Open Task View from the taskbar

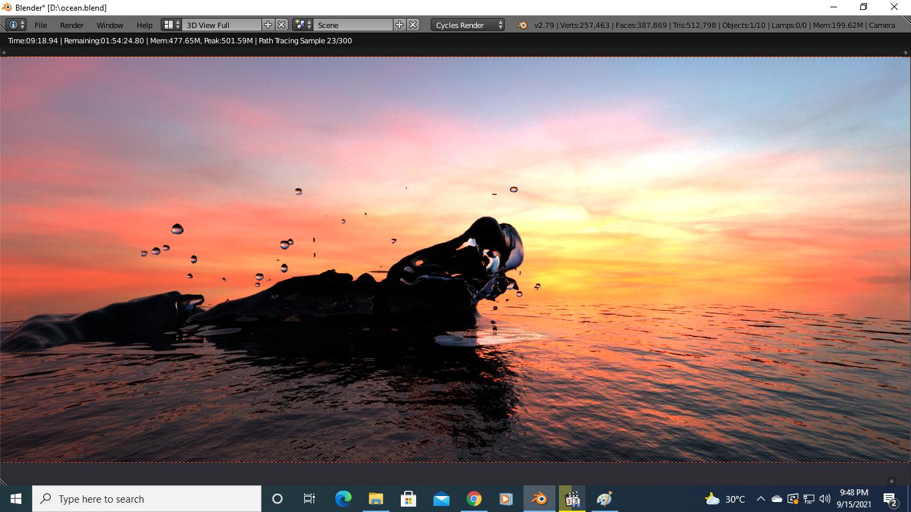coord(309,499)
